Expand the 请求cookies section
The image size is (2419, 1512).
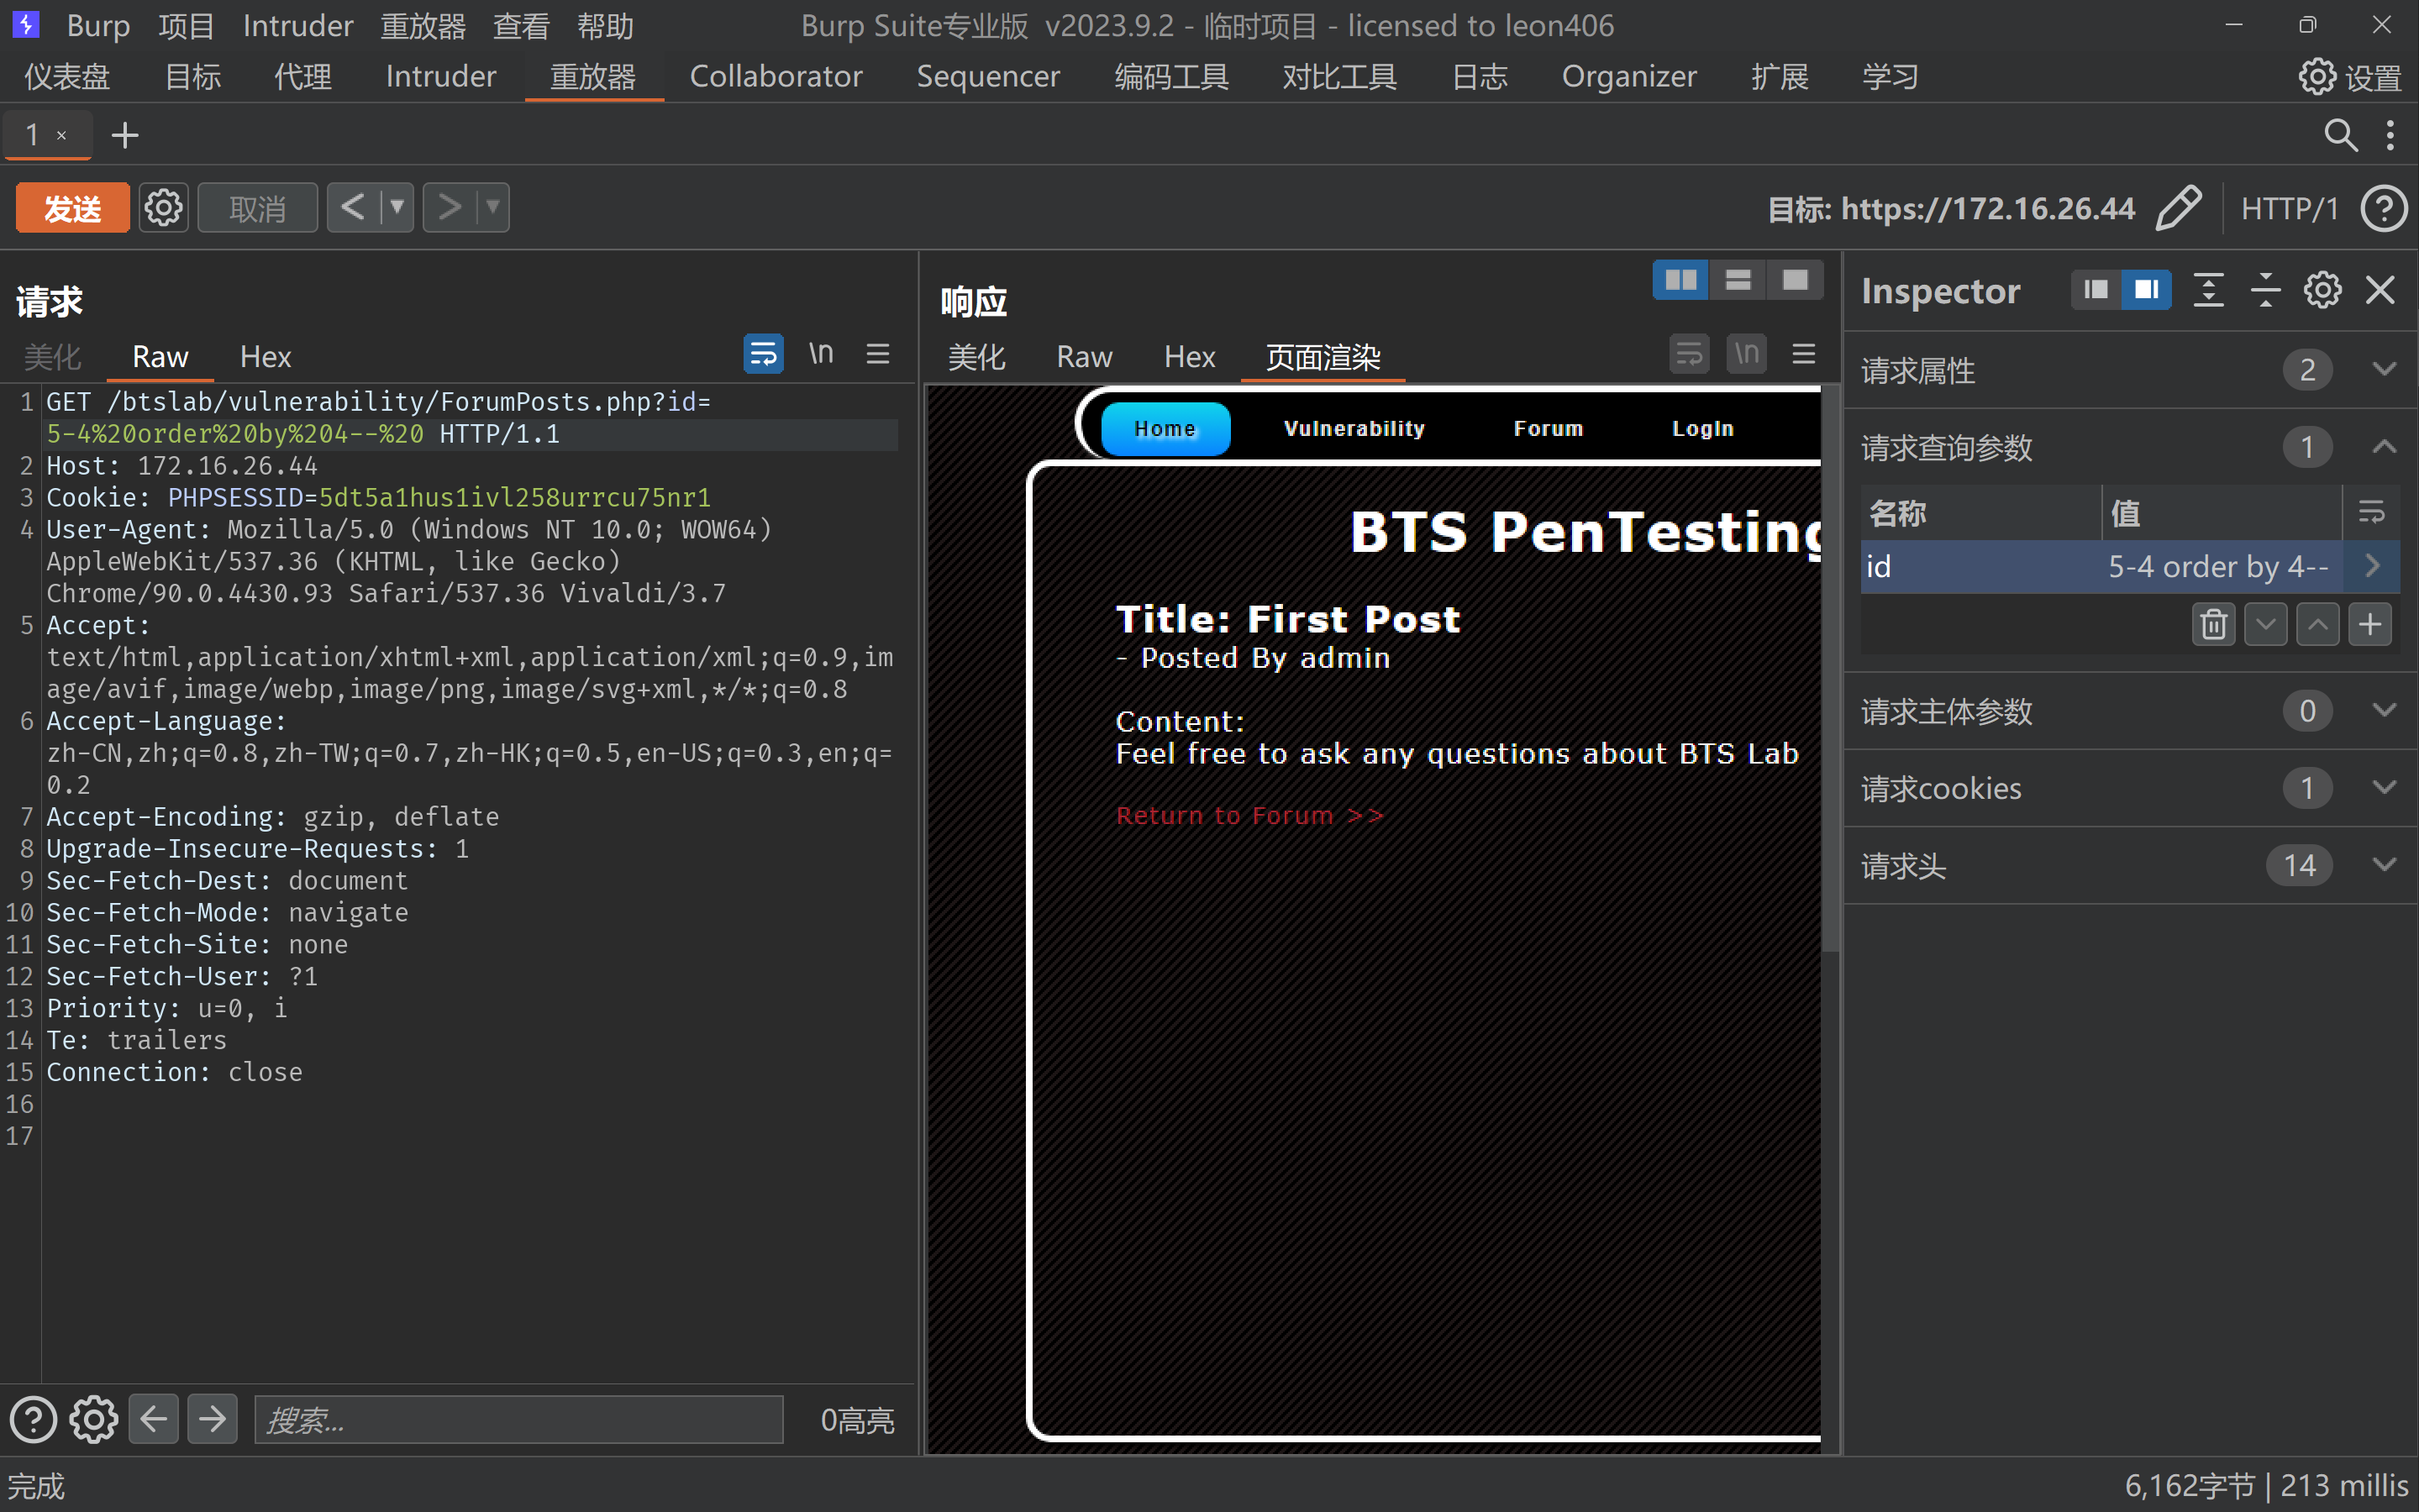point(2384,788)
